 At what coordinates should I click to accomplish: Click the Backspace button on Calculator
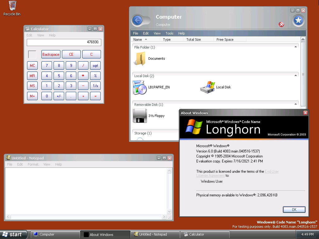pos(51,54)
